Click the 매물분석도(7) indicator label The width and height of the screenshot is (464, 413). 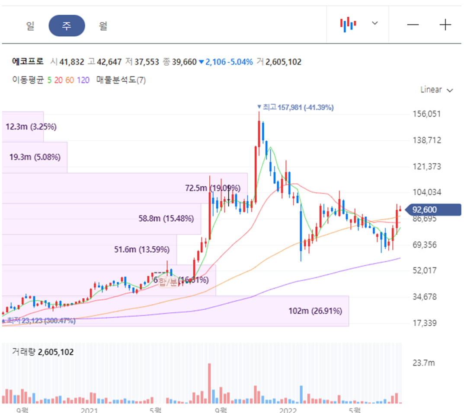121,80
